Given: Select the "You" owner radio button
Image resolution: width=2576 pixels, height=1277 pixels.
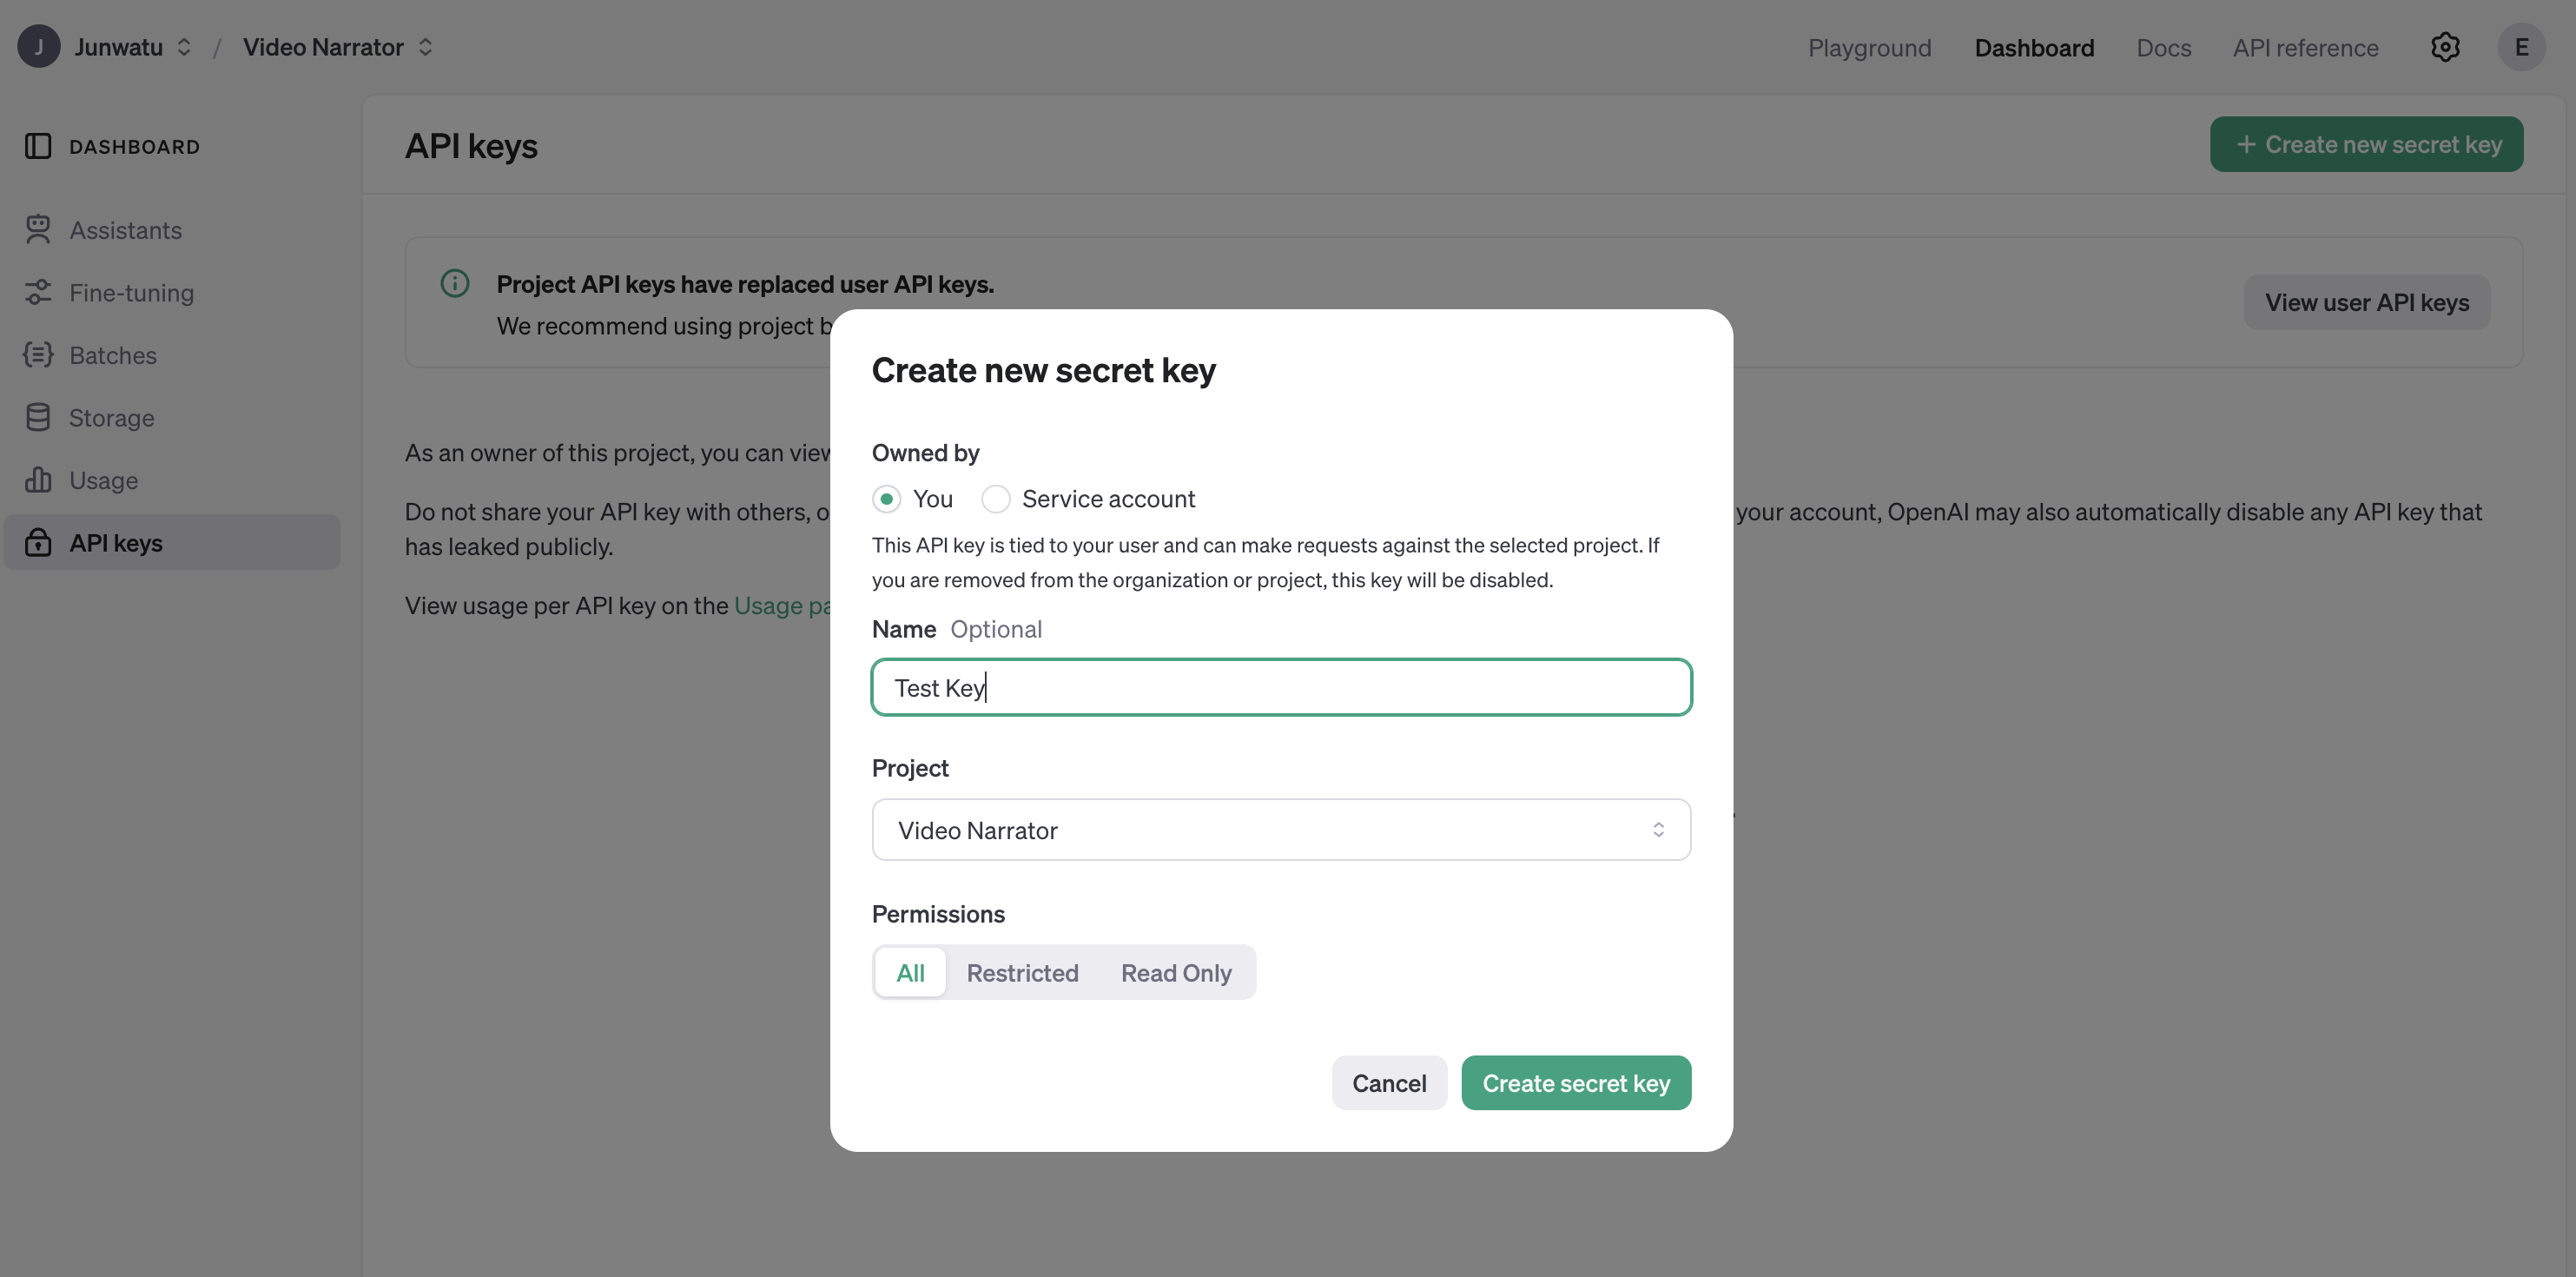Looking at the screenshot, I should (x=886, y=499).
